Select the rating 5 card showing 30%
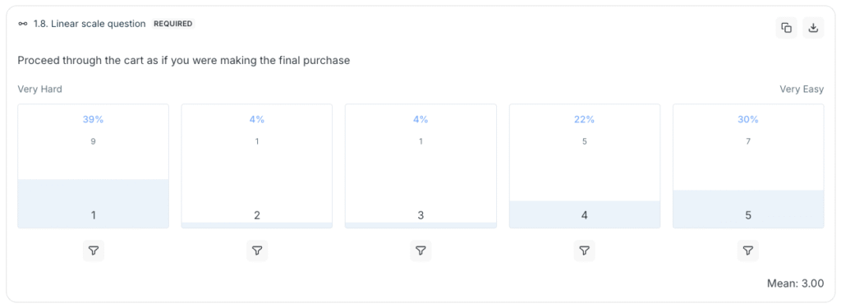The image size is (841, 308). (x=748, y=167)
